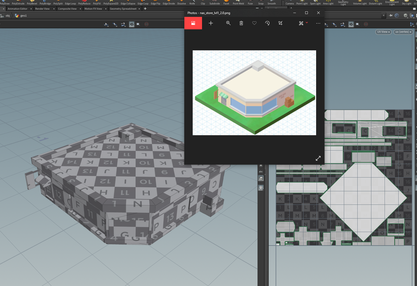Pick the Knife shelf tool

tap(192, 3)
